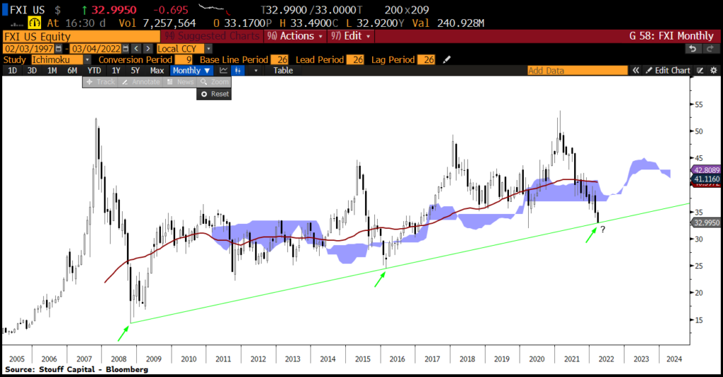Open the 96) Actions dropdown menu

point(295,36)
